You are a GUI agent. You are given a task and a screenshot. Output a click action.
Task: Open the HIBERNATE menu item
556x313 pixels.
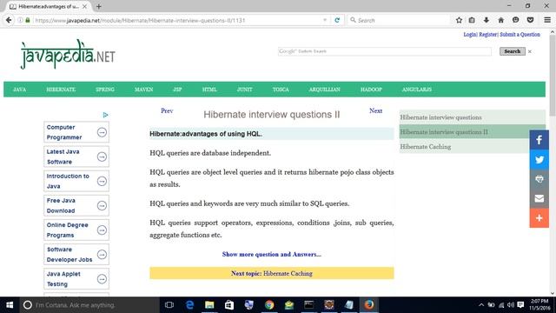[61, 90]
